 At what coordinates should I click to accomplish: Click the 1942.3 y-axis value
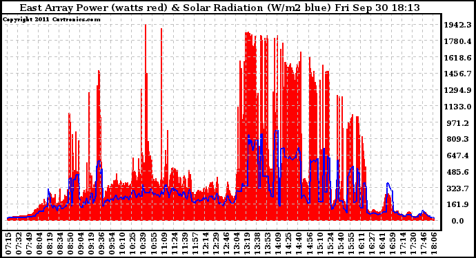pos(458,25)
